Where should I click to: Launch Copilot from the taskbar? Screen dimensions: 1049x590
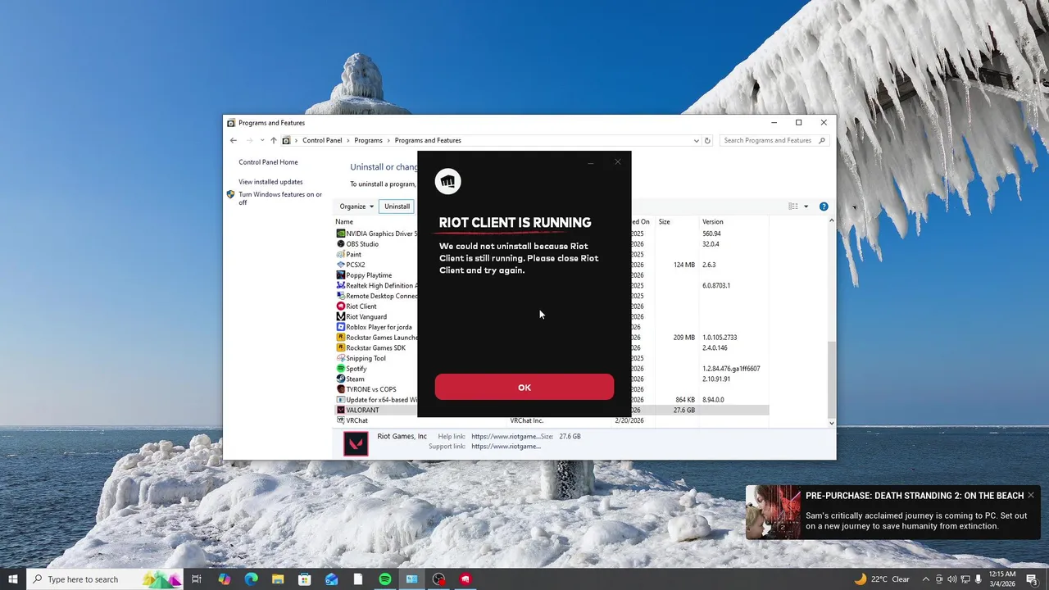[x=224, y=579]
